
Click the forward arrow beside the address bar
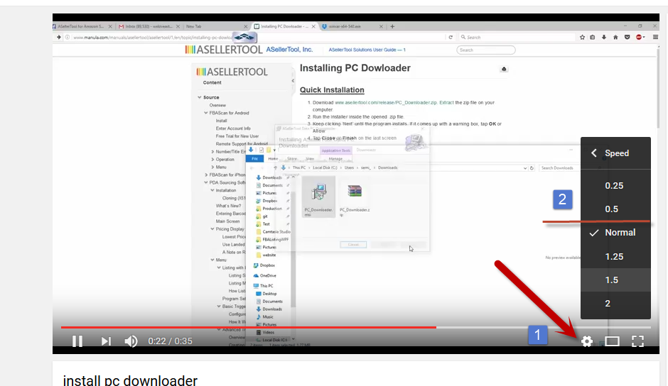(58, 38)
